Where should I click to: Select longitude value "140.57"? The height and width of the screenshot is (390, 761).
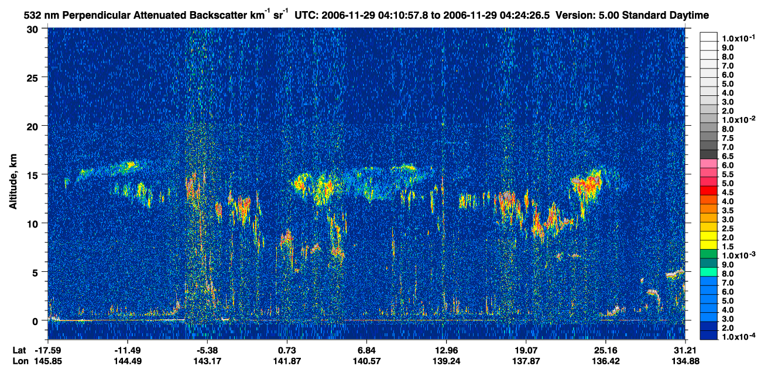click(x=366, y=361)
